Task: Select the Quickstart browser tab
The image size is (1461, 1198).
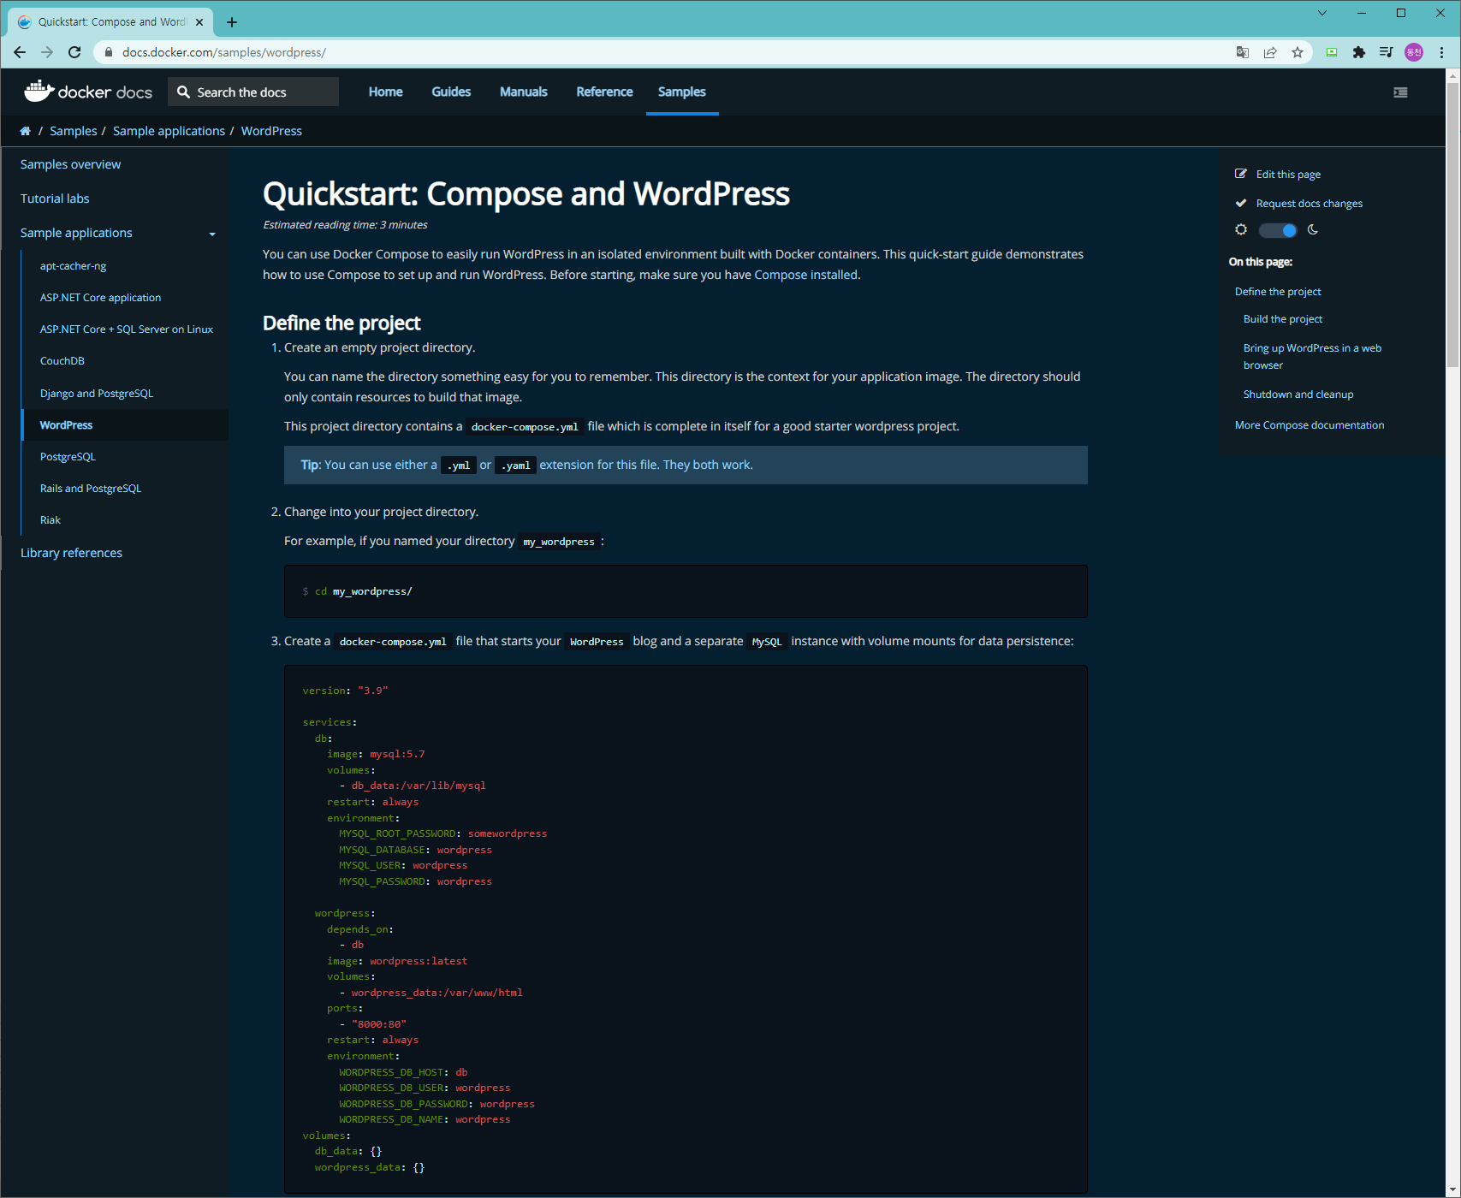Action: 111,22
